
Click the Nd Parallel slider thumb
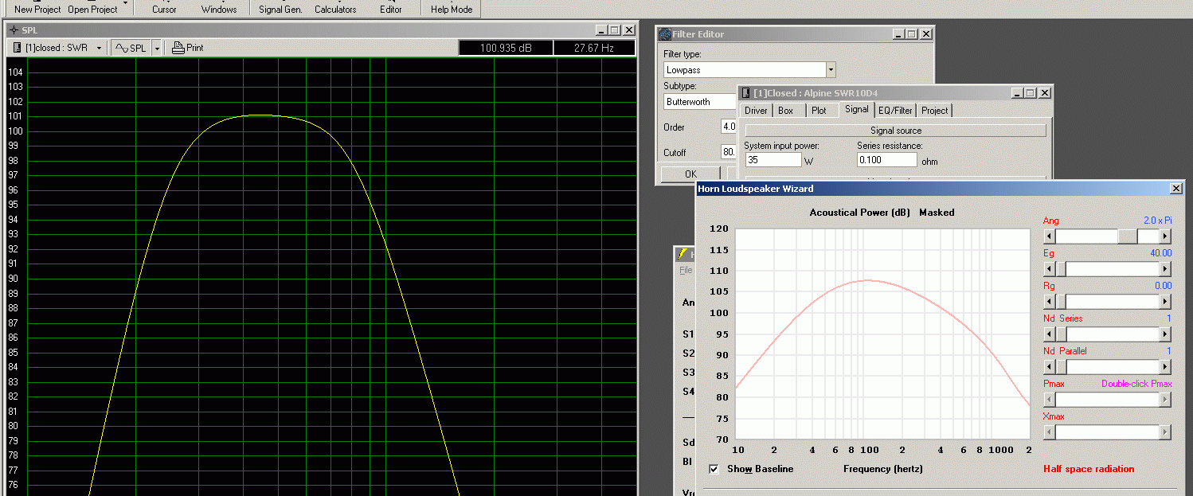(x=1061, y=367)
